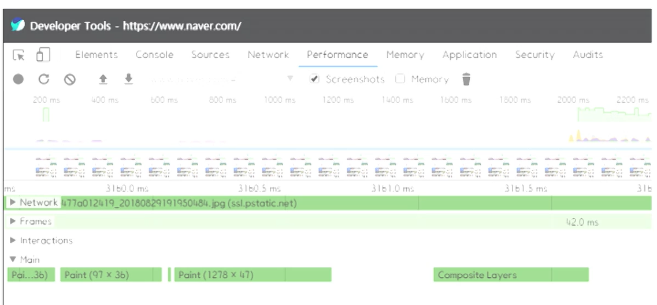657x305 pixels.
Task: Enable the Screenshots checkbox
Action: [314, 78]
